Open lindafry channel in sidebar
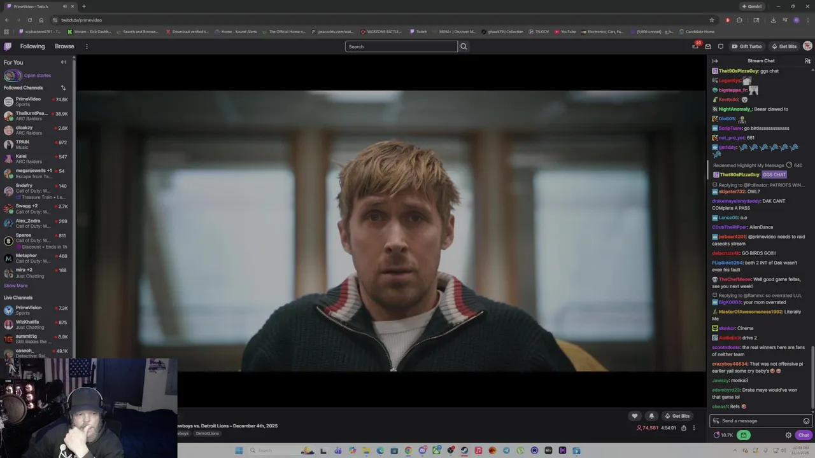The height and width of the screenshot is (458, 815). click(36, 191)
